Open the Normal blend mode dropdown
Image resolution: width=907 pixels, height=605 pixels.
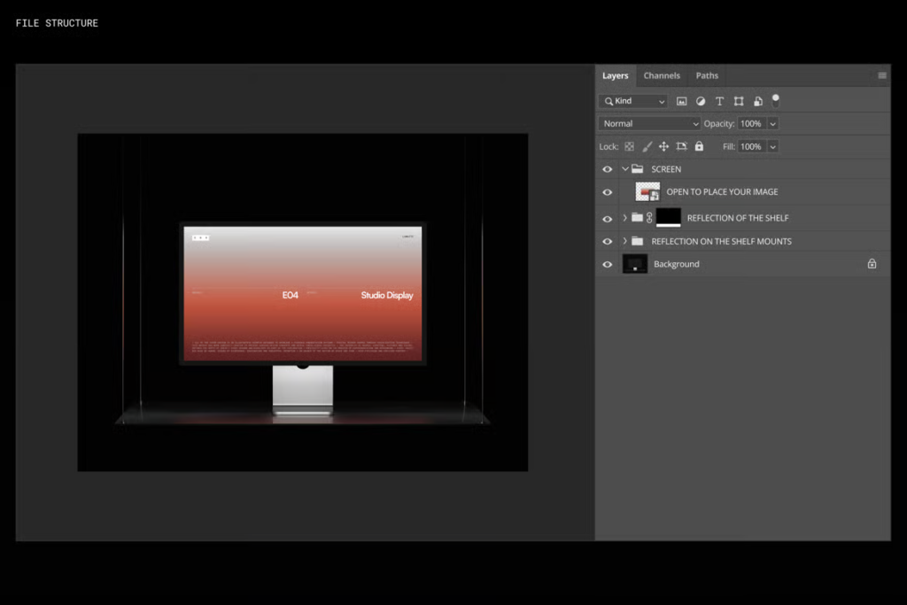[649, 124]
